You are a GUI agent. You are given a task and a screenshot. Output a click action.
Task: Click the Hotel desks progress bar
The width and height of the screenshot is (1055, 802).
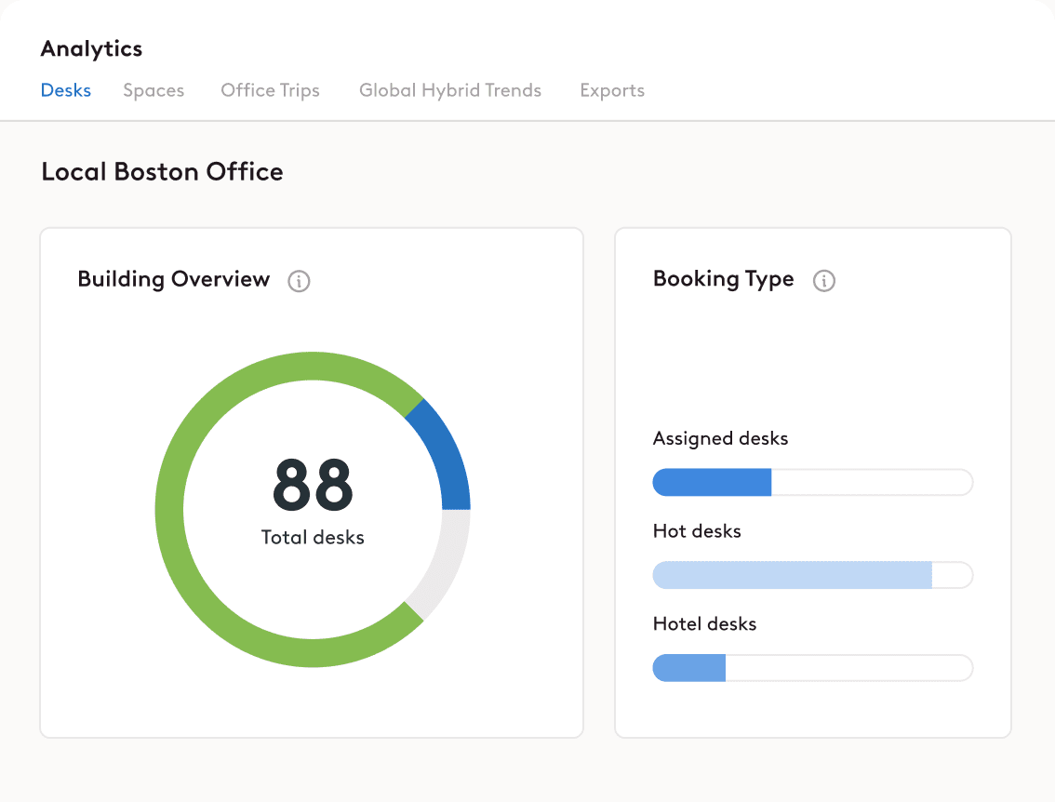pyautogui.click(x=812, y=668)
